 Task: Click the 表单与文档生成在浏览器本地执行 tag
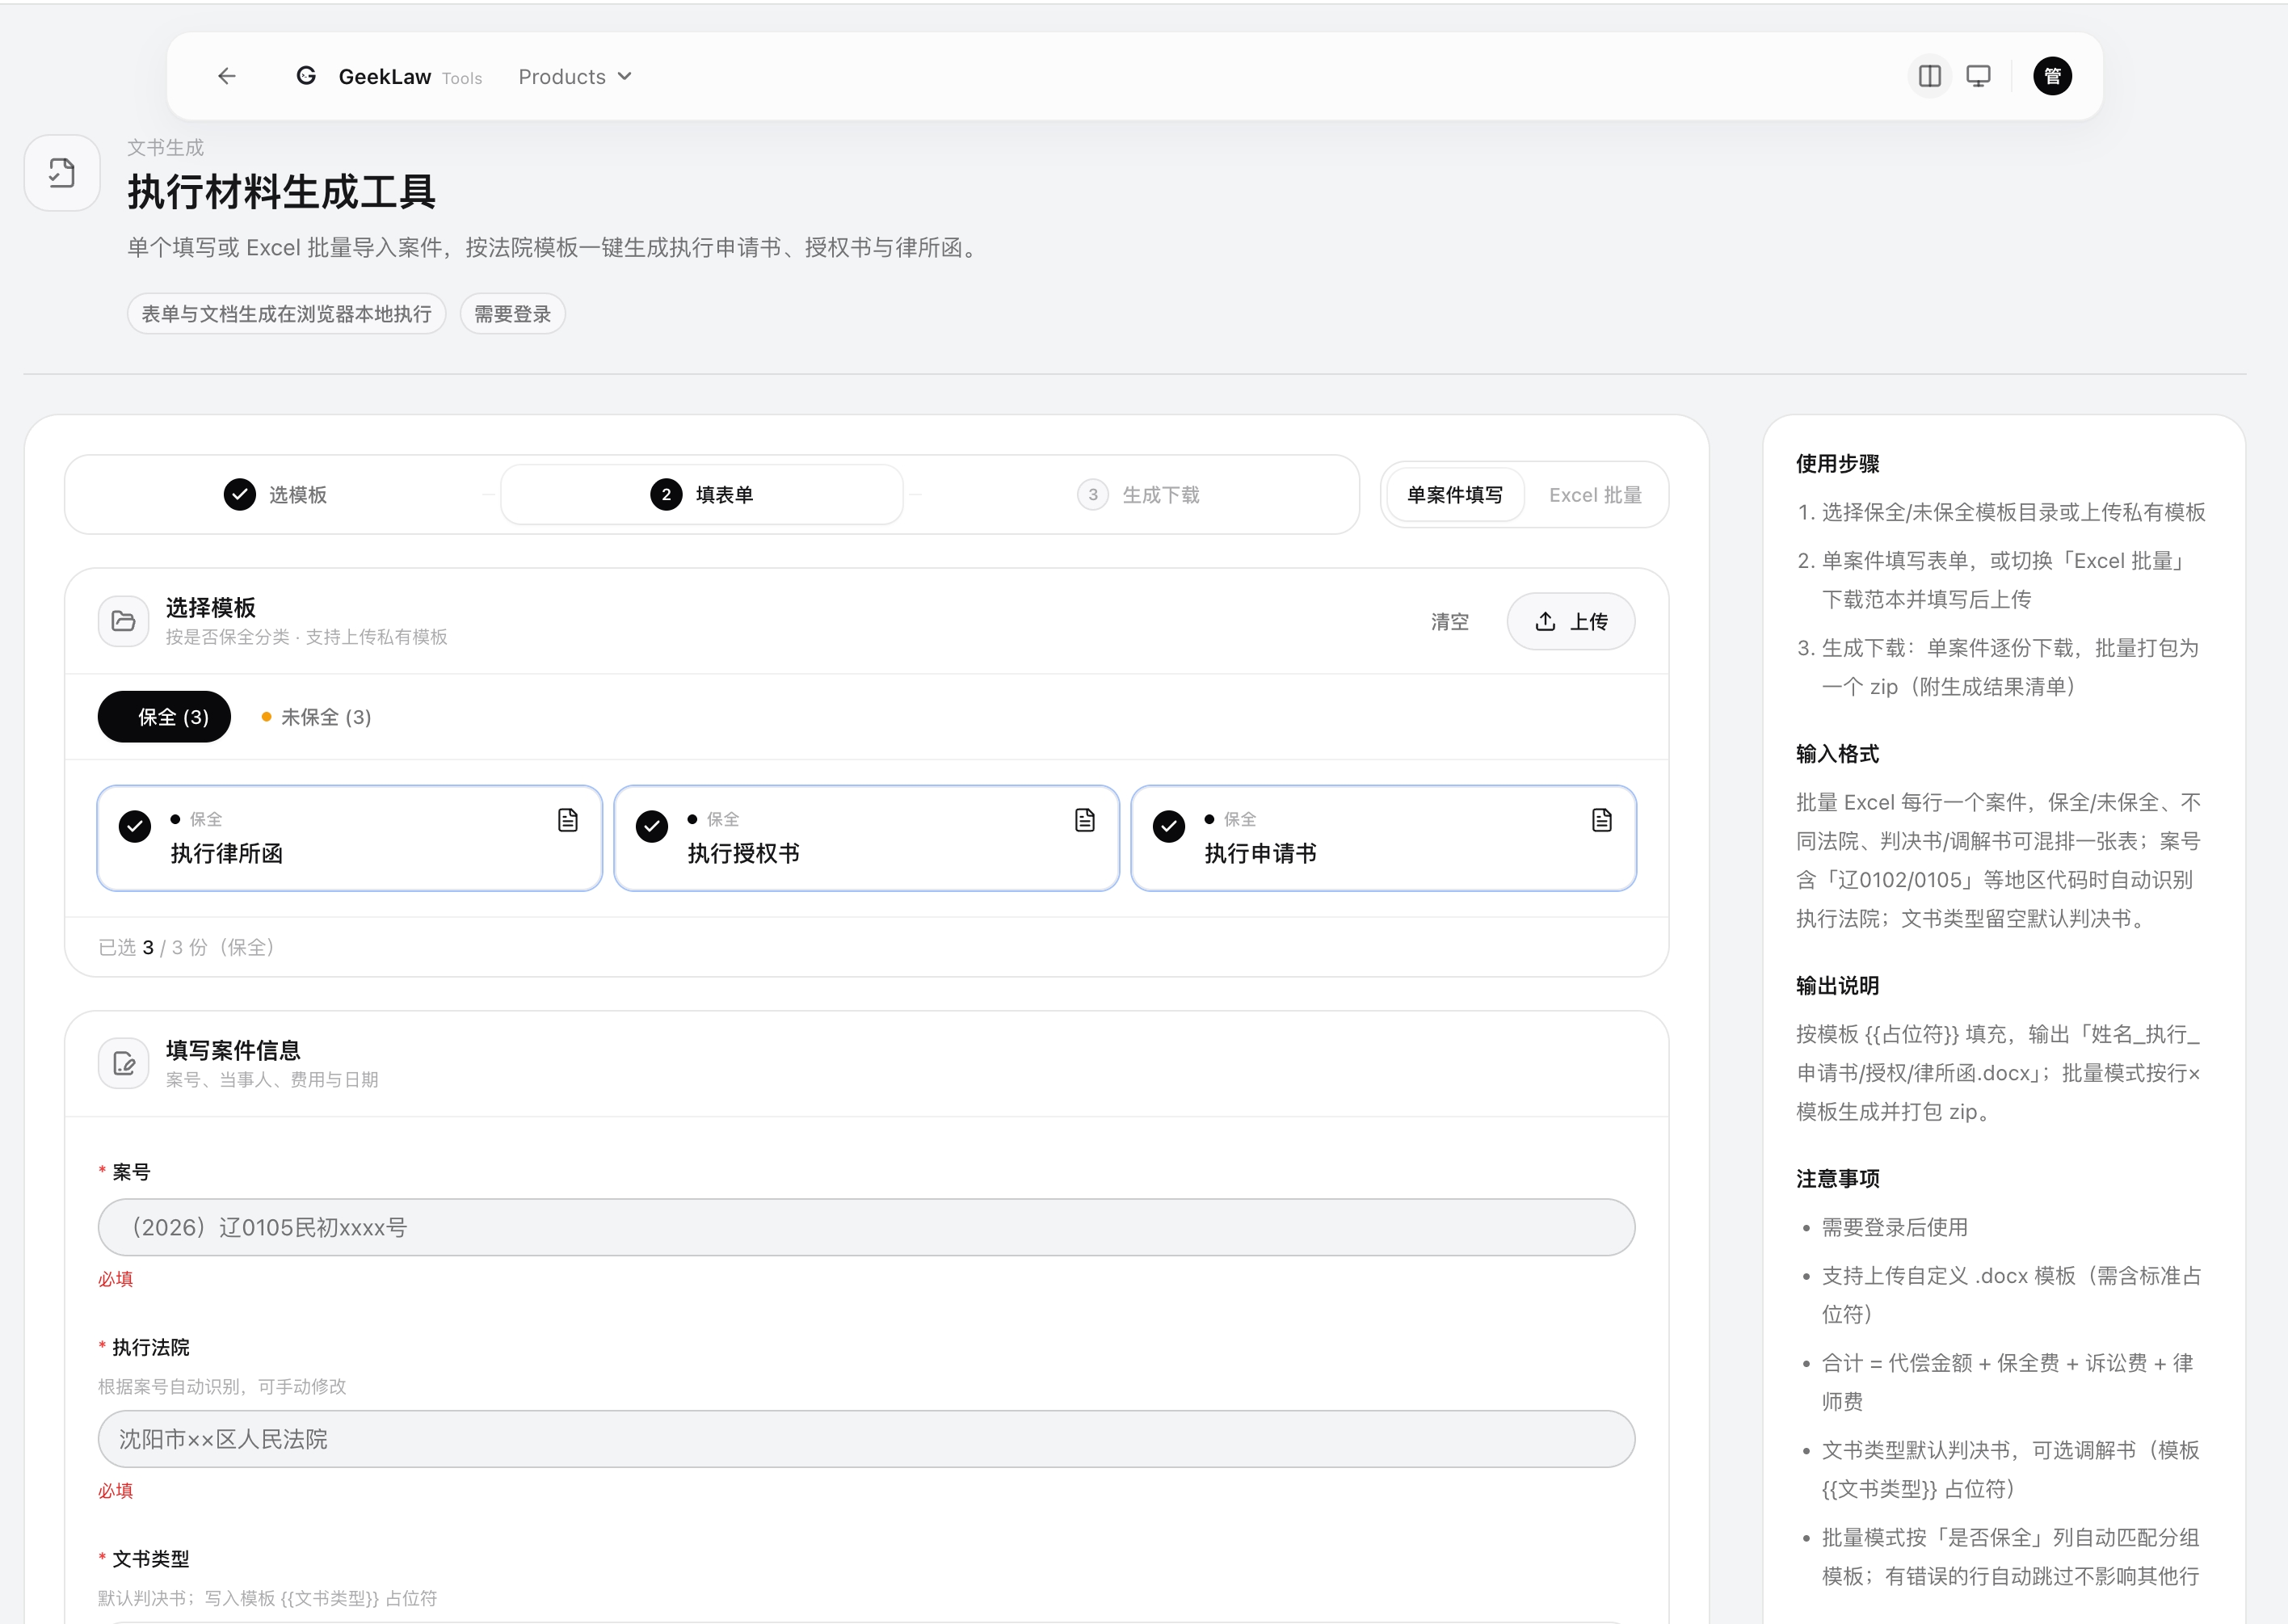point(286,313)
